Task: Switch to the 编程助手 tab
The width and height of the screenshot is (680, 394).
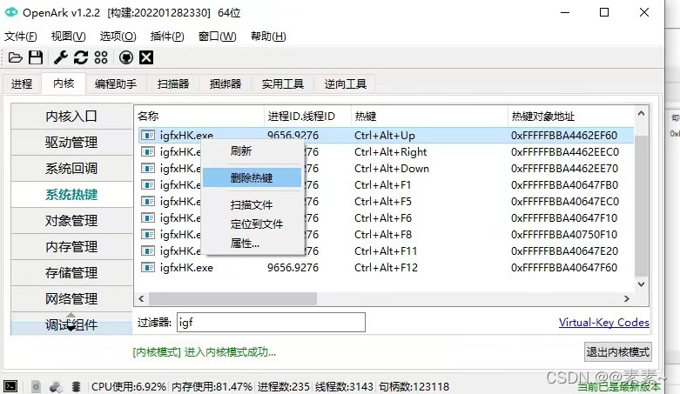Action: tap(116, 83)
